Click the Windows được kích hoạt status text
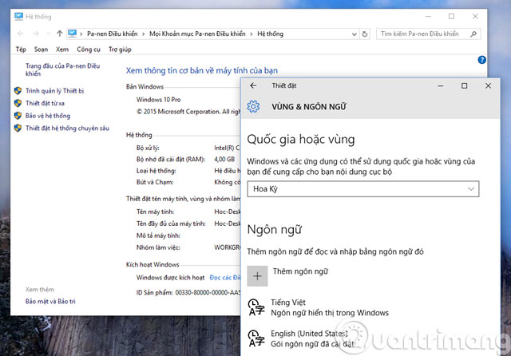 170,278
